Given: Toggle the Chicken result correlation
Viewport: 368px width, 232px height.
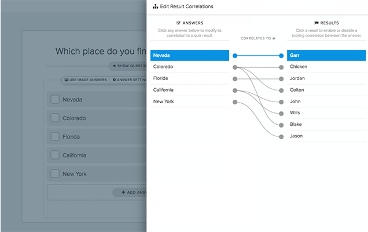Looking at the screenshot, I should pos(326,67).
